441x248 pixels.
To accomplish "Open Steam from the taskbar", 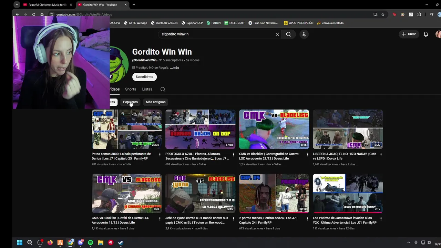I will point(121,242).
